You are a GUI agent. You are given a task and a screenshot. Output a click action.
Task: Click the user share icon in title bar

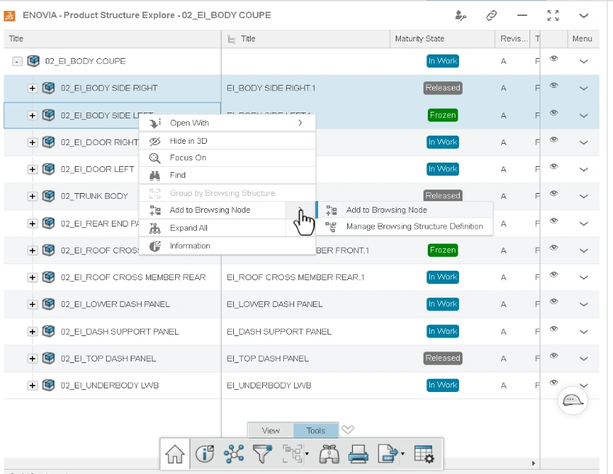pyautogui.click(x=460, y=16)
